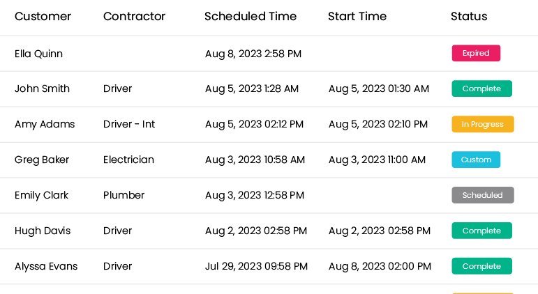This screenshot has height=294, width=538.
Task: Click the Scheduled Time column header
Action: point(251,17)
